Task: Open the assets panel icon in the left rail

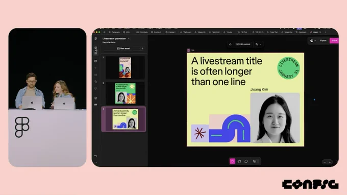Action: (x=95, y=51)
